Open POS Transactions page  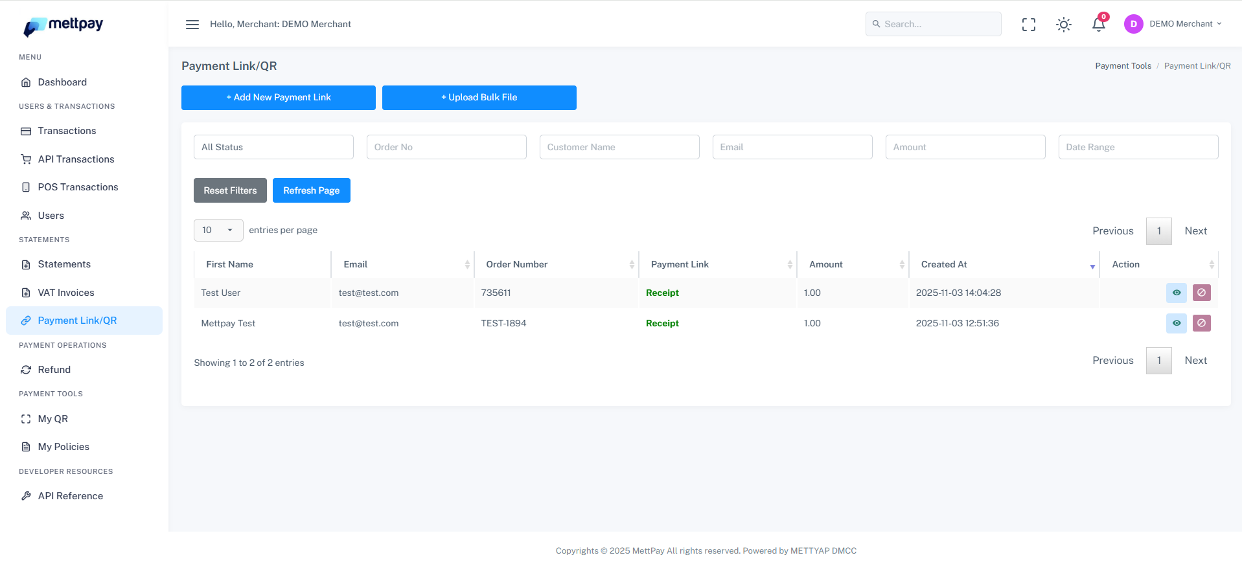(x=78, y=187)
